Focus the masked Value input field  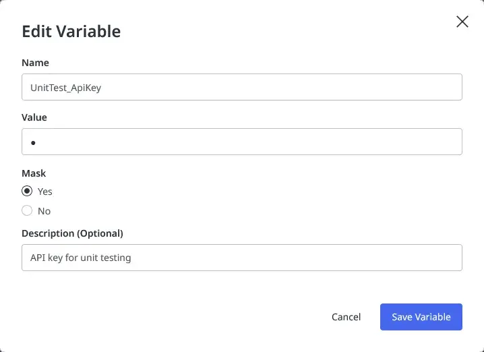tap(241, 142)
